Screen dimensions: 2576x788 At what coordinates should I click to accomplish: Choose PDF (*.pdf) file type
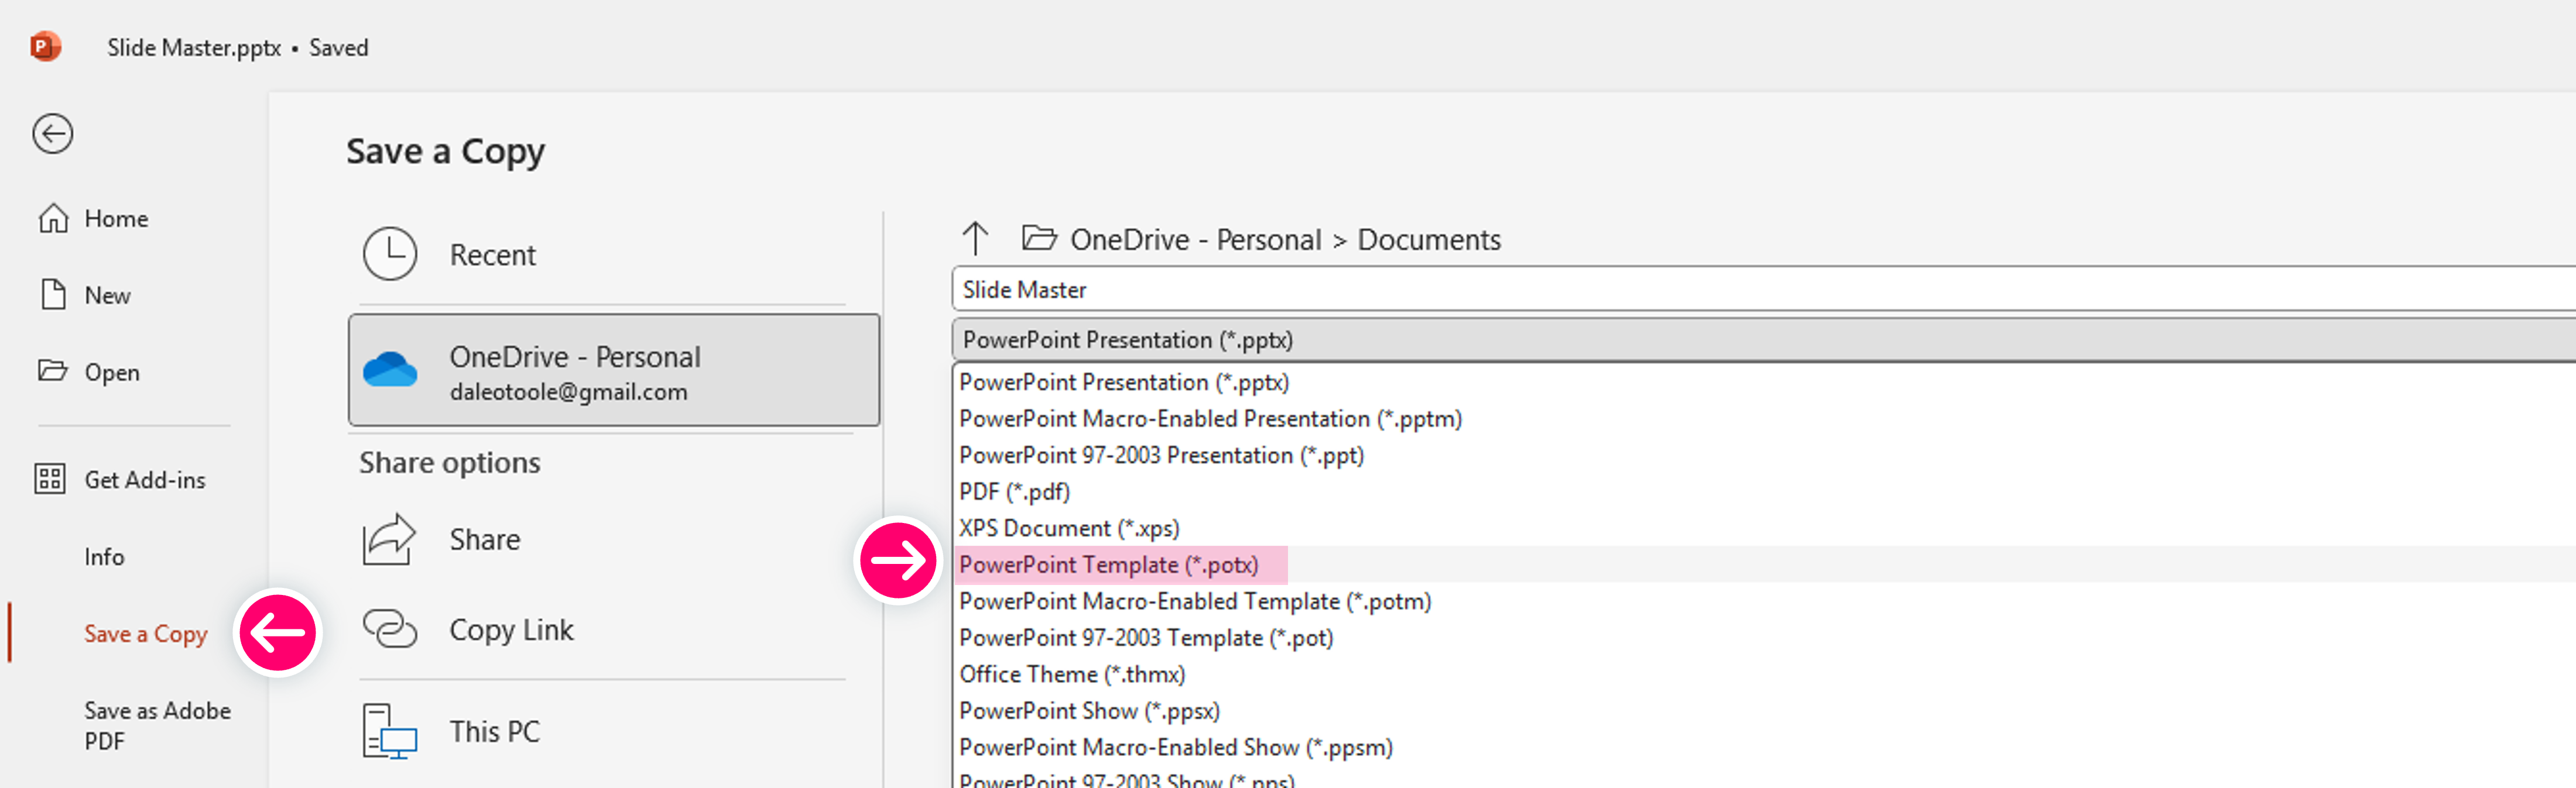click(1014, 493)
